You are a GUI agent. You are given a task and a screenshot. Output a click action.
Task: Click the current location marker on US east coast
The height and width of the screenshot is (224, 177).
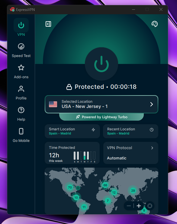pos(78,188)
